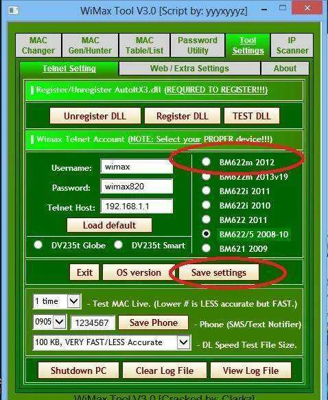The width and height of the screenshot is (328, 400).
Task: Focus the Telnet Host field
Action: (x=137, y=206)
